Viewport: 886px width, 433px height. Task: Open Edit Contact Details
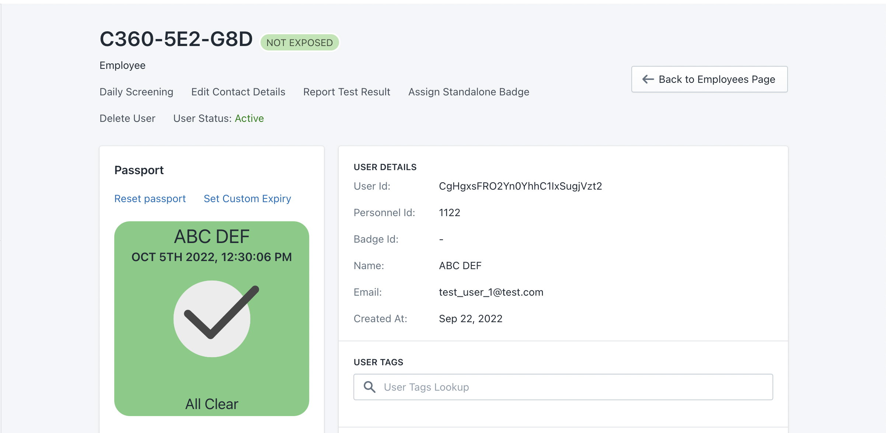point(238,92)
